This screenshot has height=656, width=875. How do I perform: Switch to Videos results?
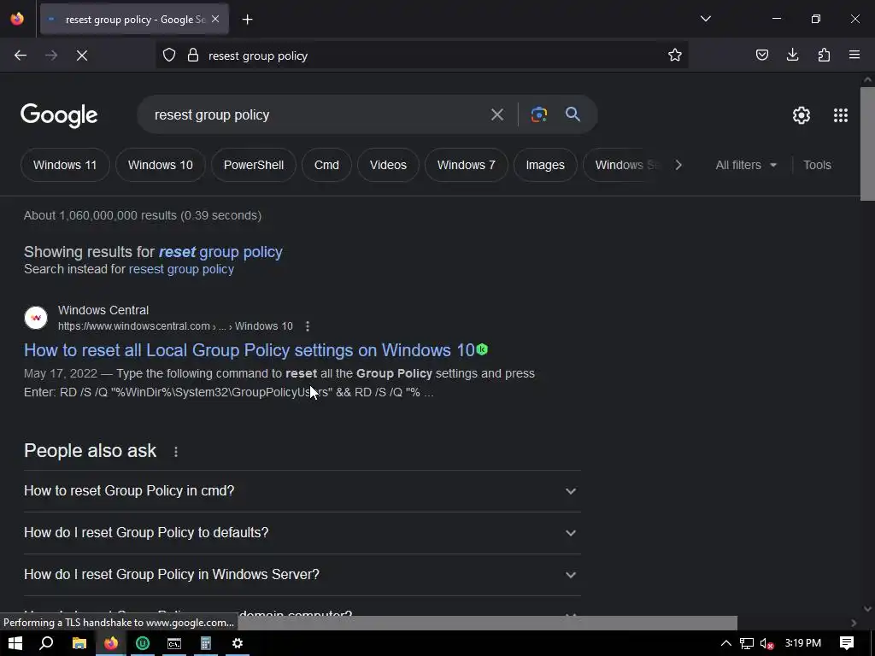pos(388,165)
